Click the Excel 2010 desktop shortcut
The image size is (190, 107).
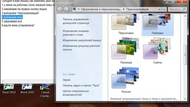(x=9, y=89)
